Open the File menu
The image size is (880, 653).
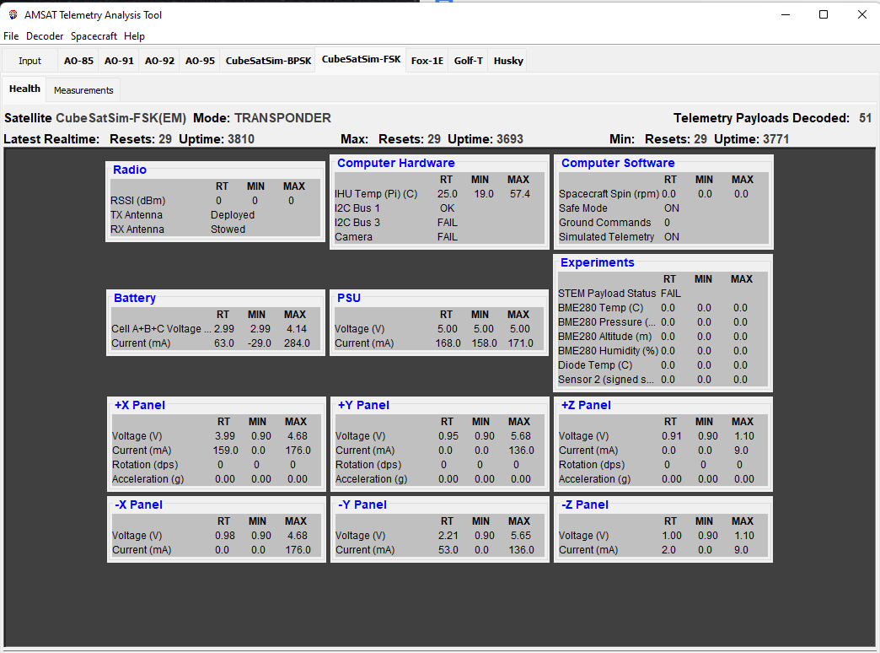11,36
